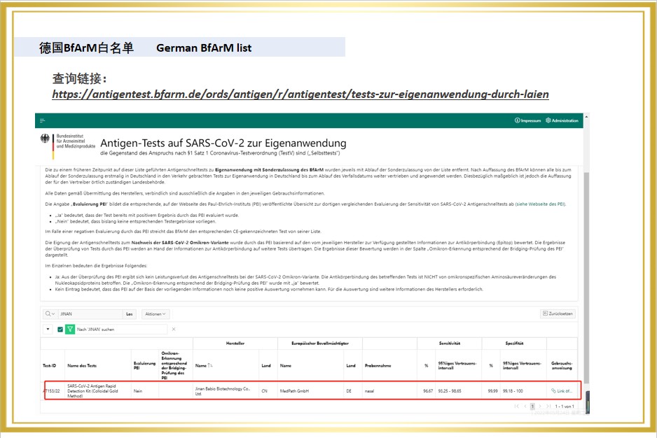Screen dimensions: 657x438
Task: Click the Impressum info icon
Action: (517, 120)
